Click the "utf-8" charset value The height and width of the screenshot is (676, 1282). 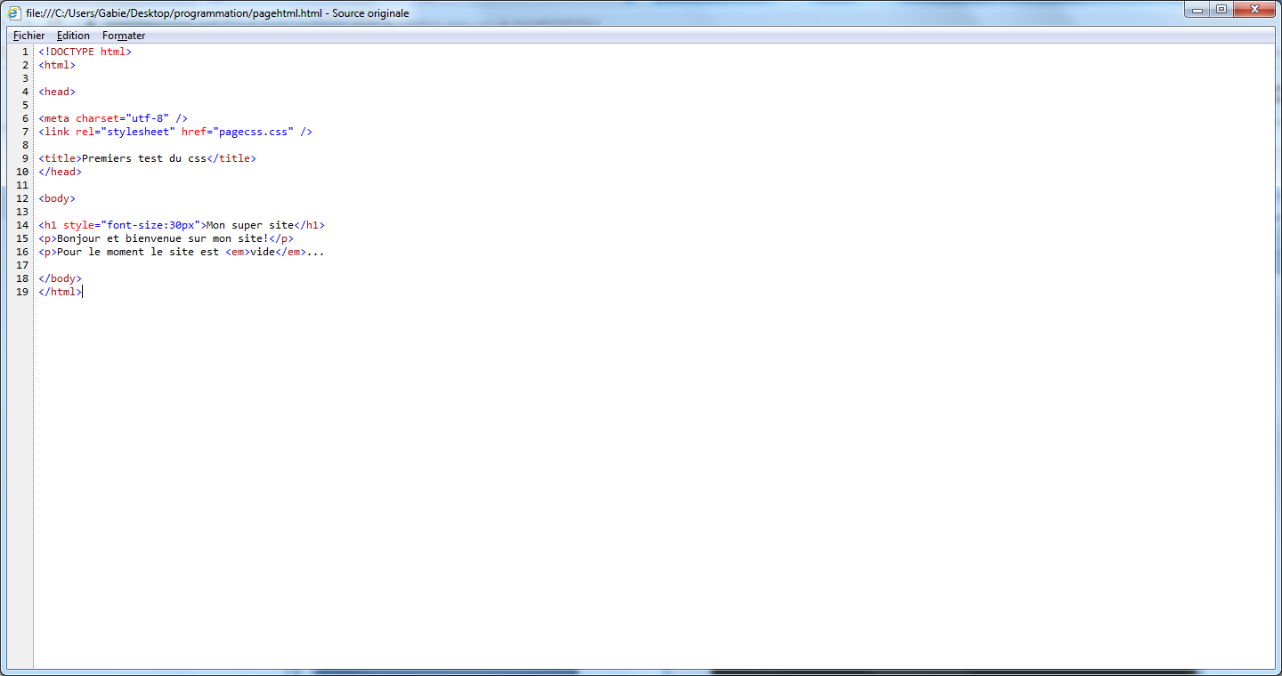[148, 118]
